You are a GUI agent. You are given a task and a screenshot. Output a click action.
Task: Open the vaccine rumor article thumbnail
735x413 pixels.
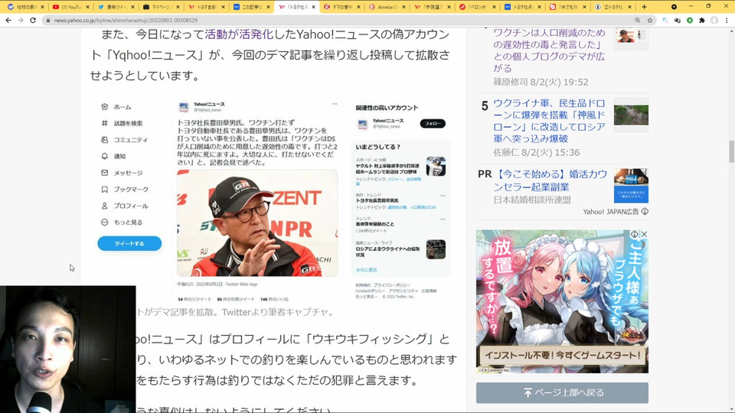pos(631,37)
